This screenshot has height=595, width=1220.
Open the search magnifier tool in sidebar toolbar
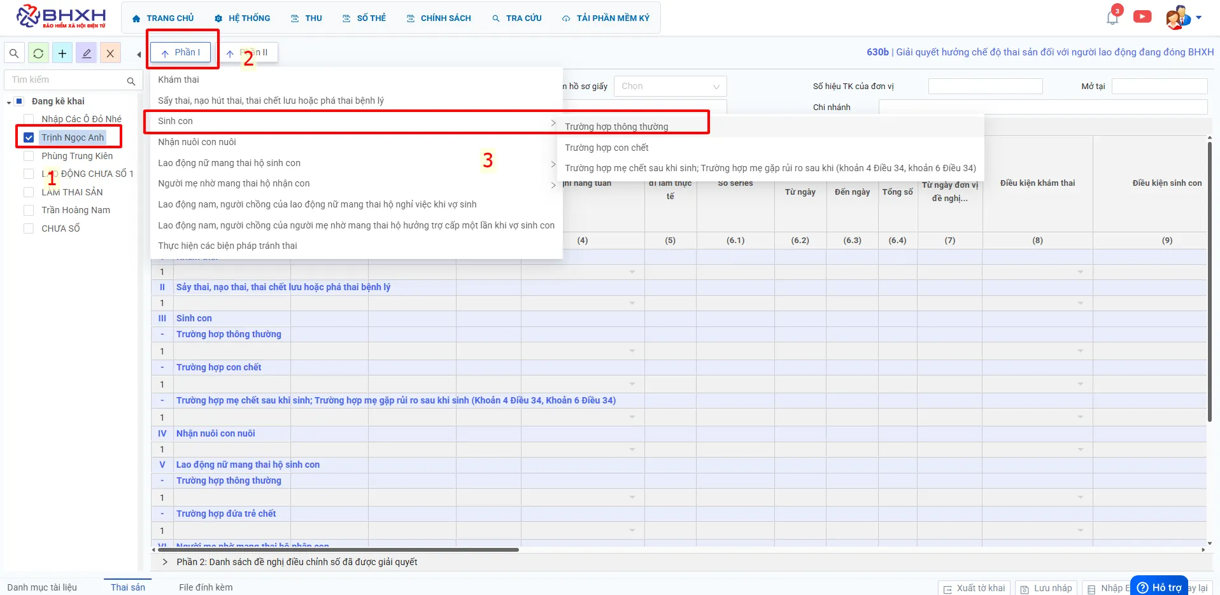14,53
